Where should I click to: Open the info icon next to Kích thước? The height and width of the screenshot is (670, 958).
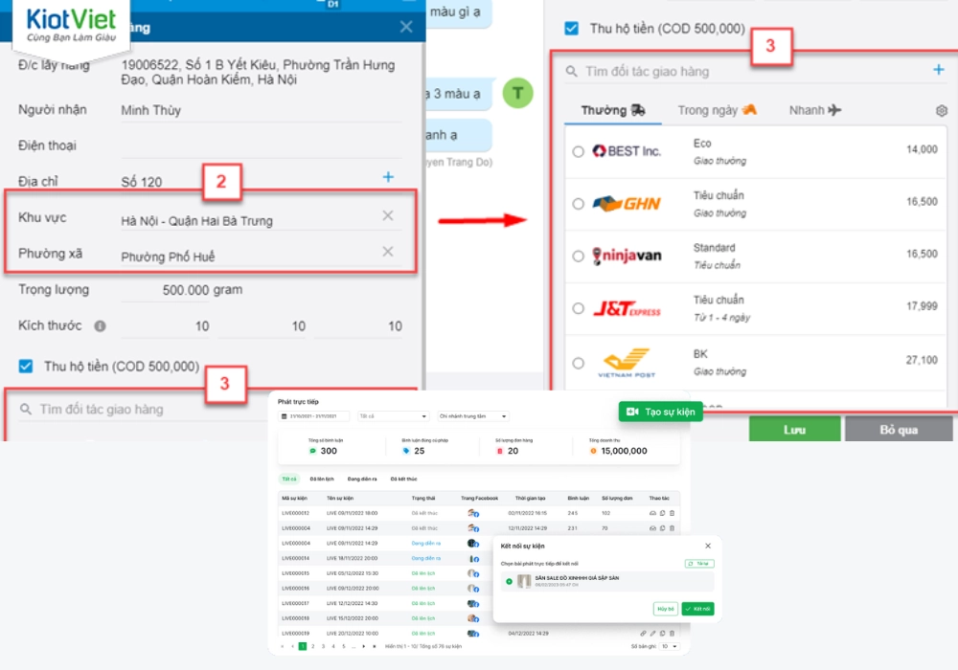[100, 325]
